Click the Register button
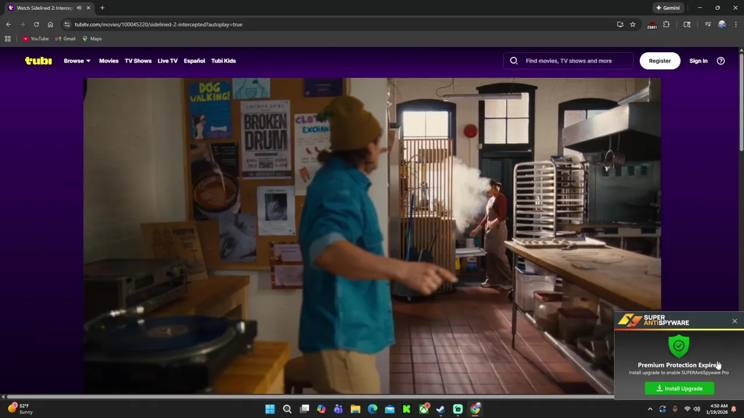Screen dimensions: 744x418 [x=660, y=60]
